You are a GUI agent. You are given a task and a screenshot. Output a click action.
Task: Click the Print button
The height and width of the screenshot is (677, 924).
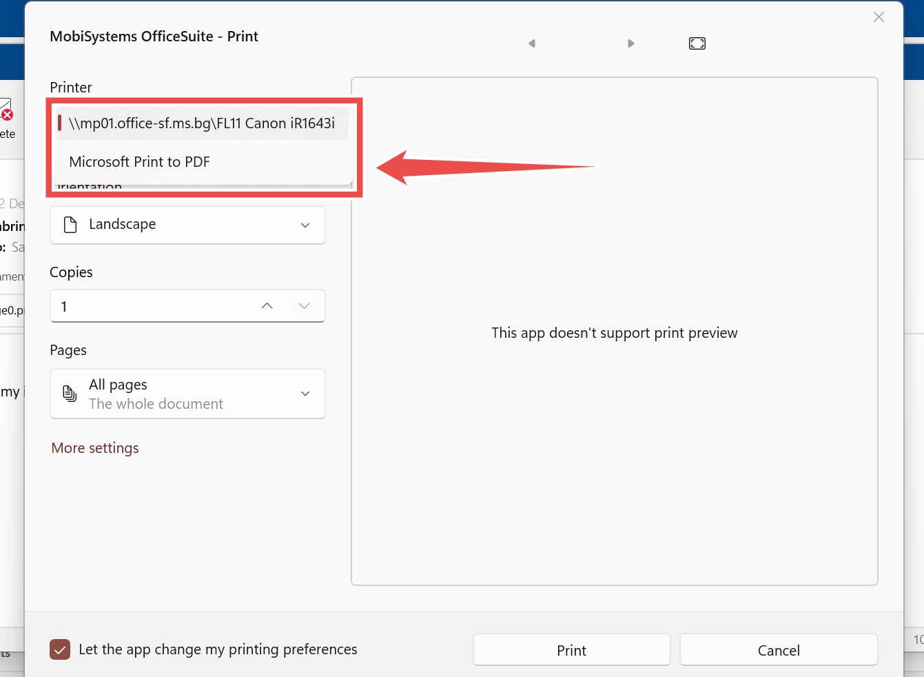tap(572, 650)
